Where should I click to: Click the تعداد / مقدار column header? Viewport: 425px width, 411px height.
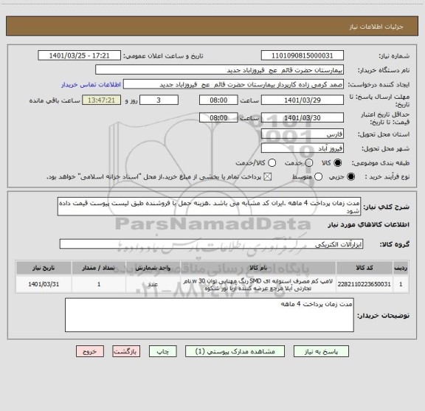(99, 268)
